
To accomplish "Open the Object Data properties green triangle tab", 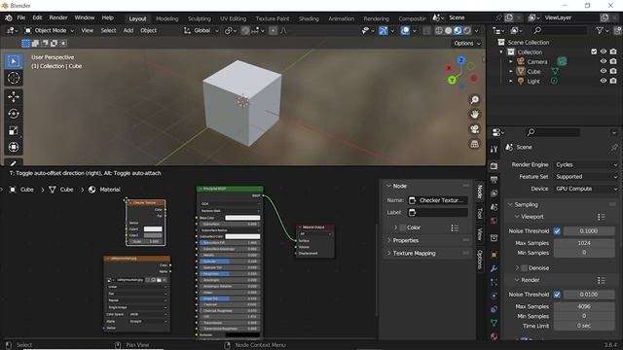I will pyautogui.click(x=494, y=323).
